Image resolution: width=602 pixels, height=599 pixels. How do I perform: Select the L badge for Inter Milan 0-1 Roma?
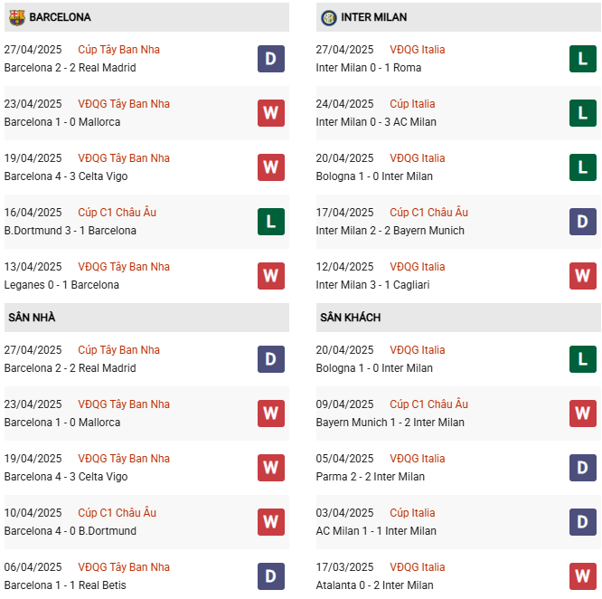[582, 59]
